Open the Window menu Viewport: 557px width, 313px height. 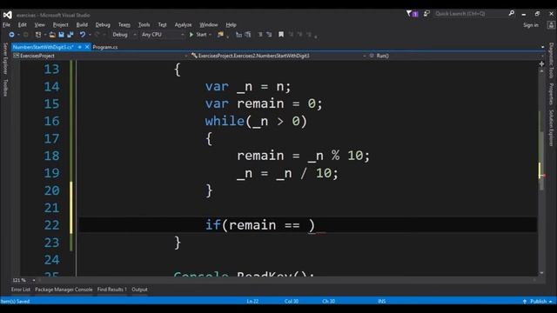pos(209,25)
